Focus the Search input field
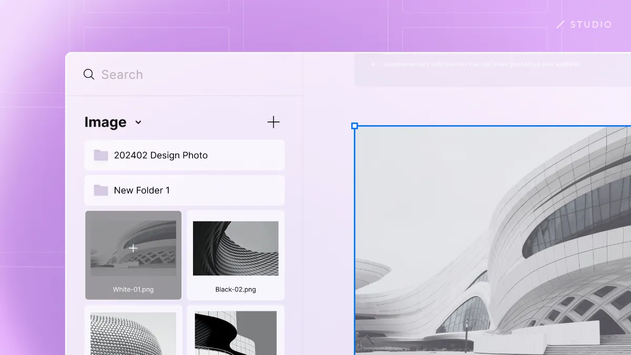Viewport: 631px width, 355px height. [184, 74]
